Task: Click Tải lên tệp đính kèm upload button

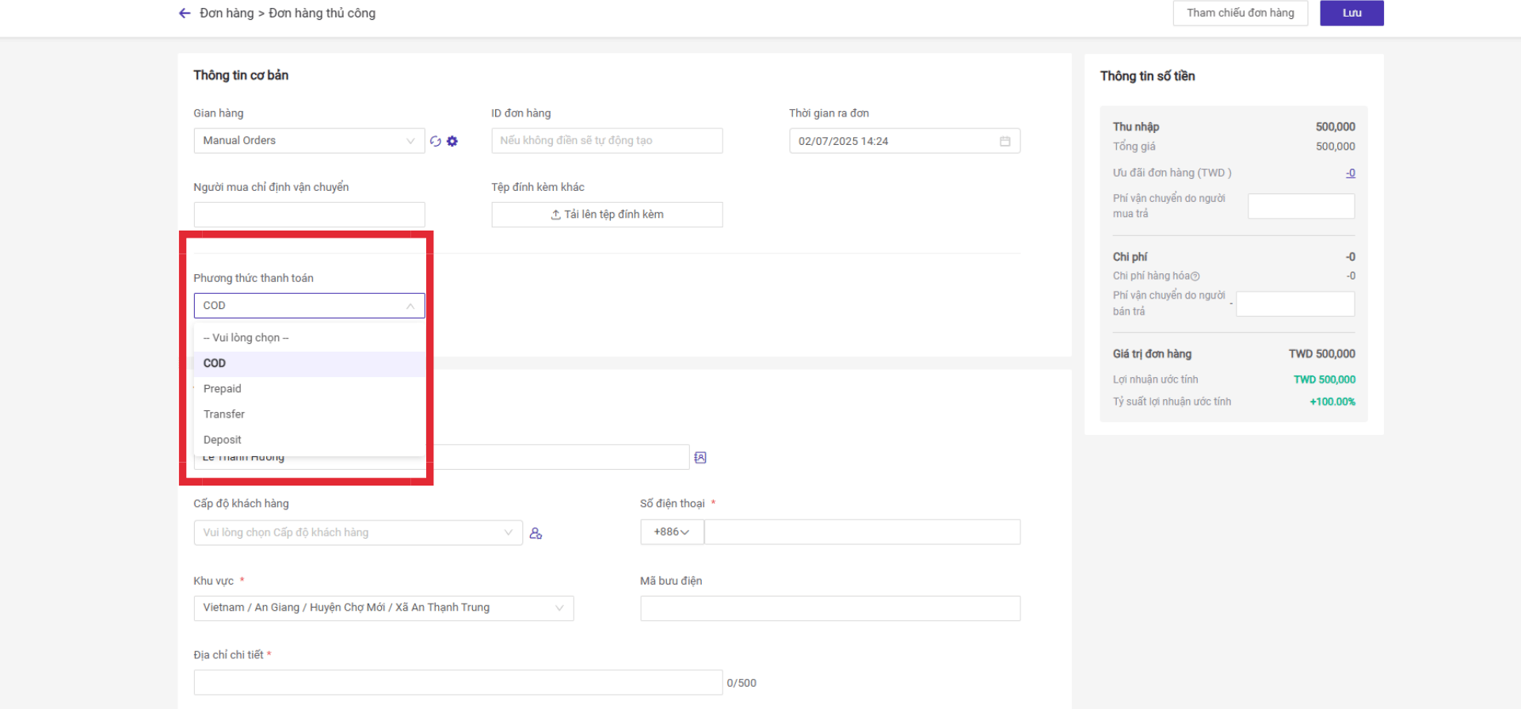Action: pos(607,215)
